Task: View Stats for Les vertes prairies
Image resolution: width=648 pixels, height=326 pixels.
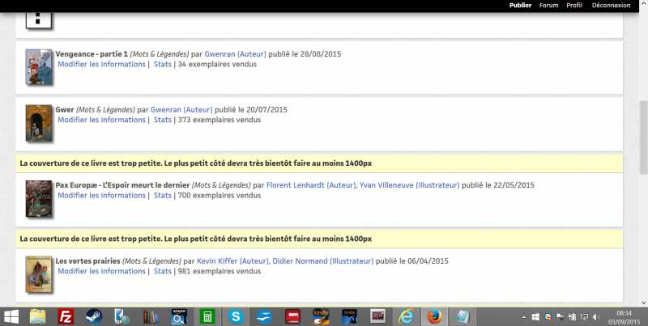Action: point(162,271)
